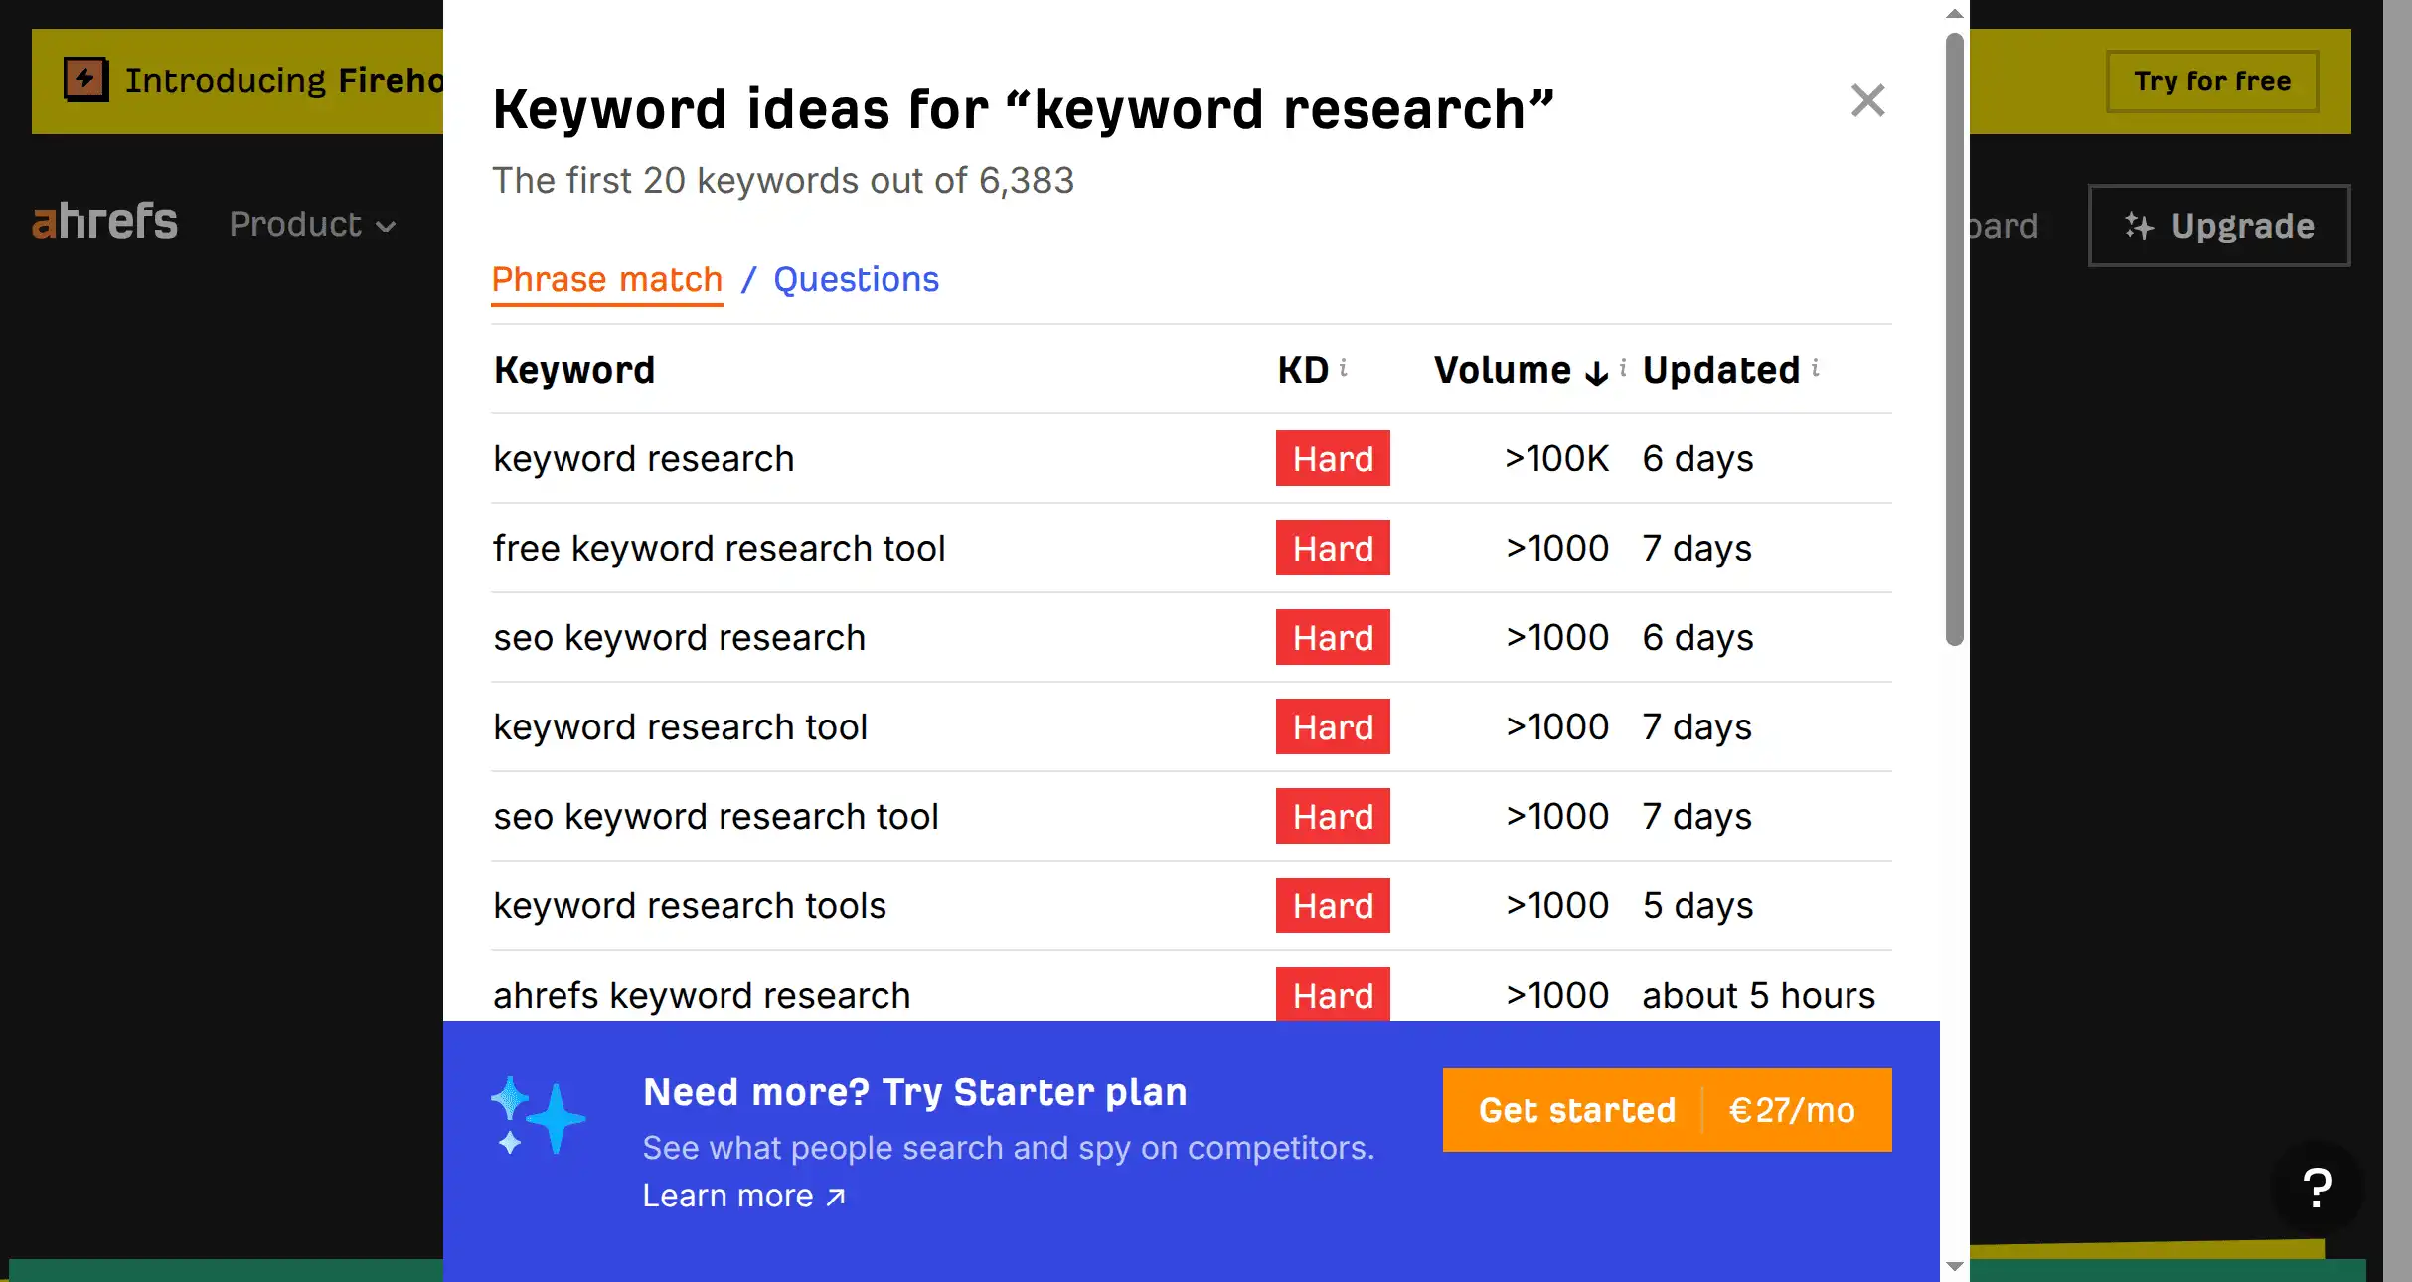2412x1282 pixels.
Task: Close the keyword ideas dialog
Action: pos(1867,100)
